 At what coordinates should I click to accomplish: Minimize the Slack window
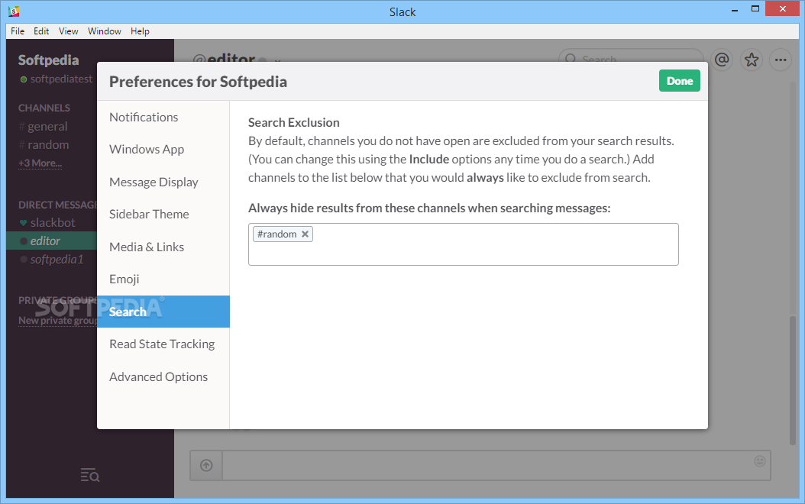[735, 10]
